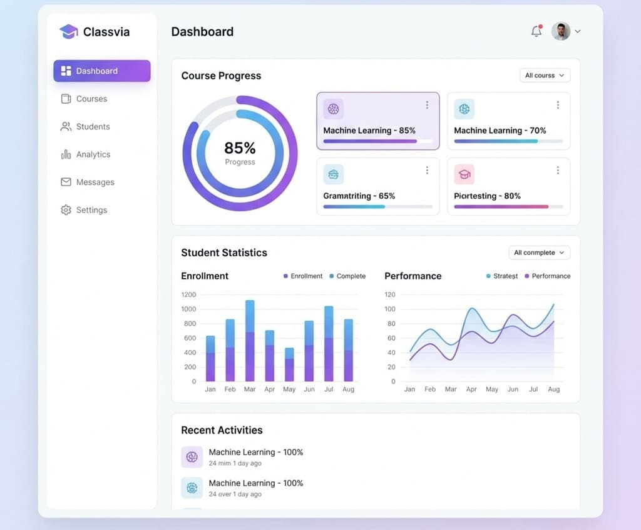Click the Messages envelope icon
This screenshot has height=530, width=641.
[66, 182]
